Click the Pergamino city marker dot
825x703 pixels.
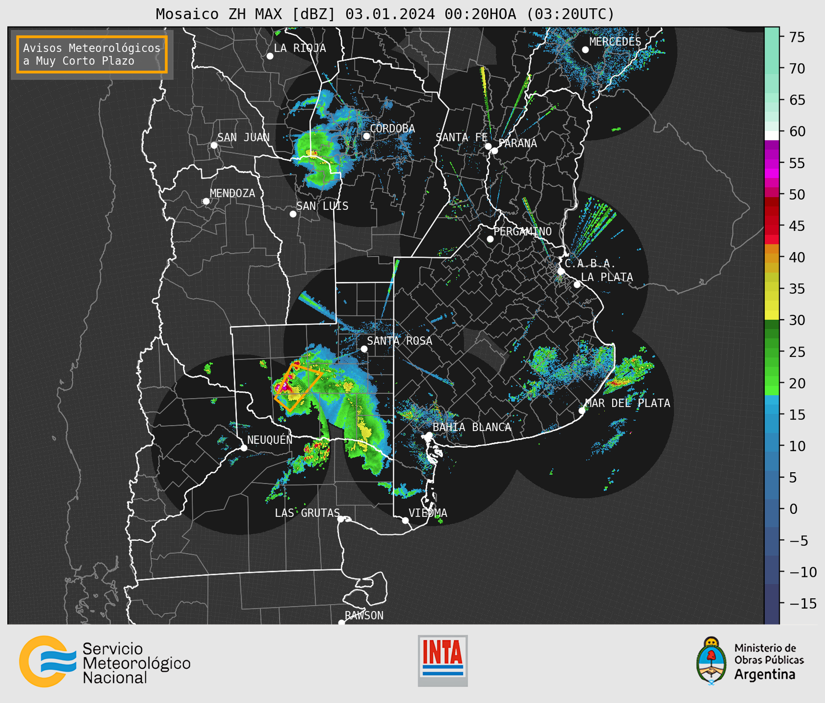(x=490, y=239)
